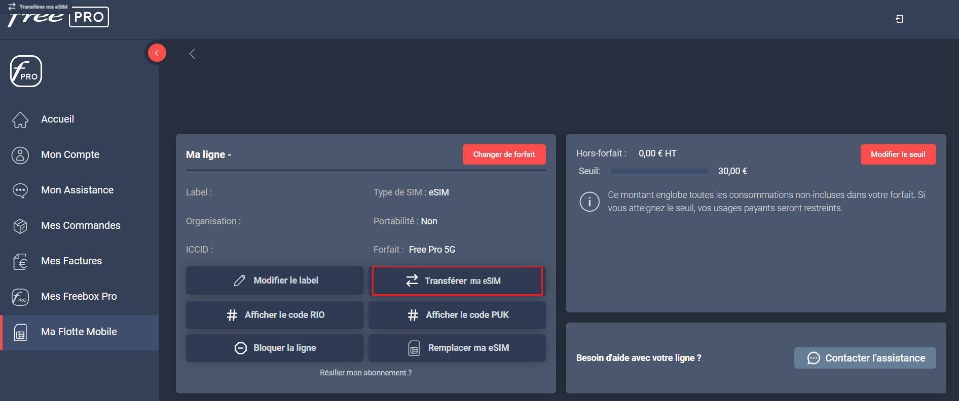Click the Portabilité Non value

429,221
